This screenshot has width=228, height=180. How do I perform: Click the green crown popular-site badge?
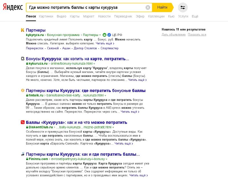pyautogui.click(x=104, y=35)
